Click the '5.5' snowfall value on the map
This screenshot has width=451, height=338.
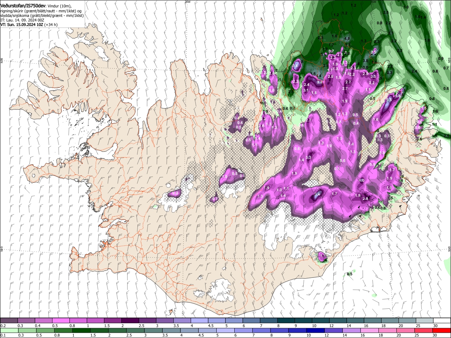pos(389,100)
